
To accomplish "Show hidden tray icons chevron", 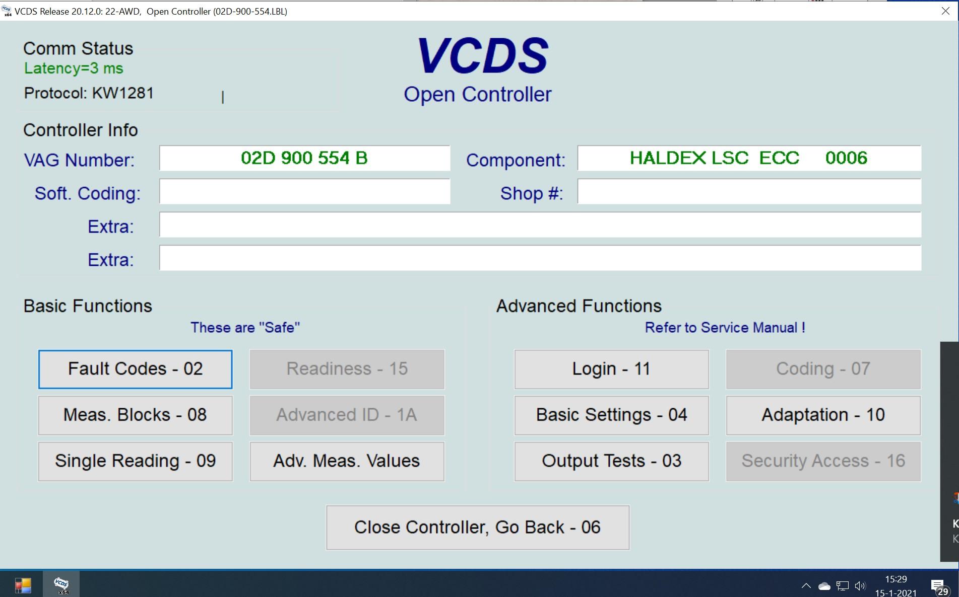I will pyautogui.click(x=806, y=585).
